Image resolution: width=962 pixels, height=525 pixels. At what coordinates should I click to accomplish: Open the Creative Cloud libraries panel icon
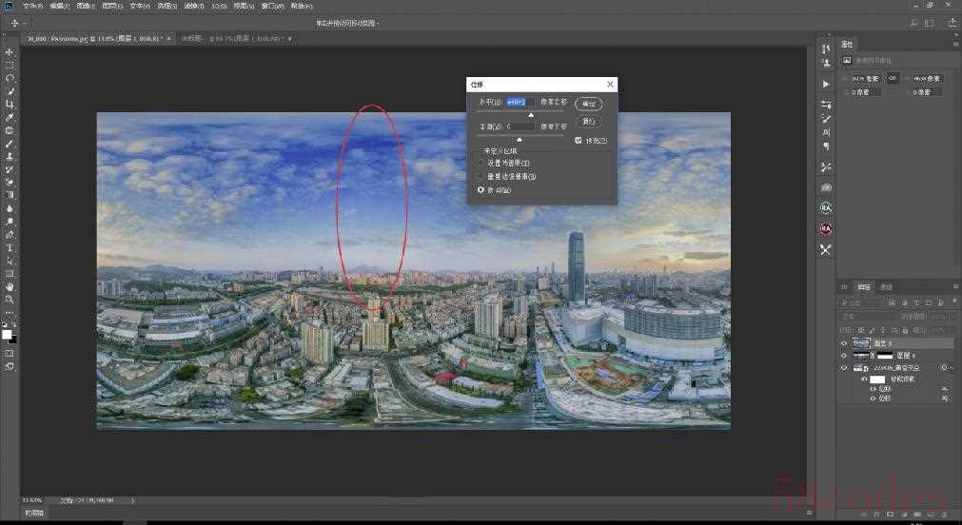coord(826,187)
